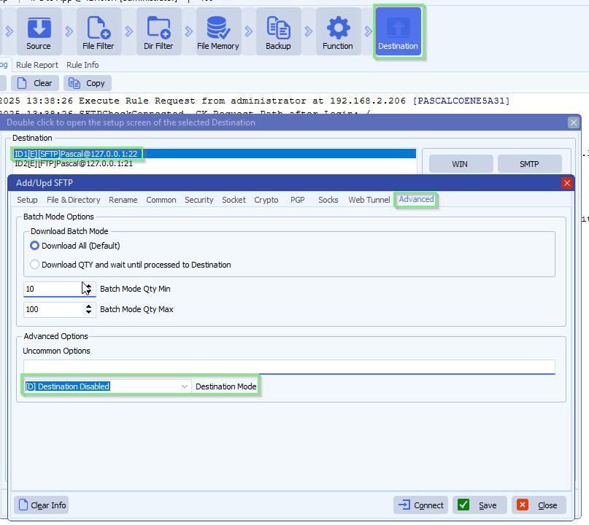Increase Batch Mode Qty Max value
The width and height of the screenshot is (589, 525).
coord(88,306)
